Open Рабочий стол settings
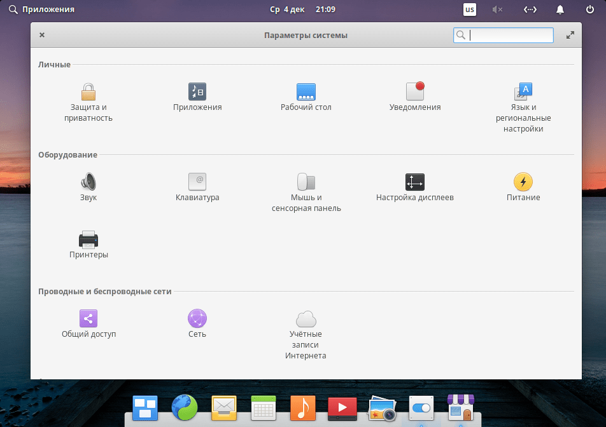Image resolution: width=606 pixels, height=427 pixels. [x=306, y=93]
